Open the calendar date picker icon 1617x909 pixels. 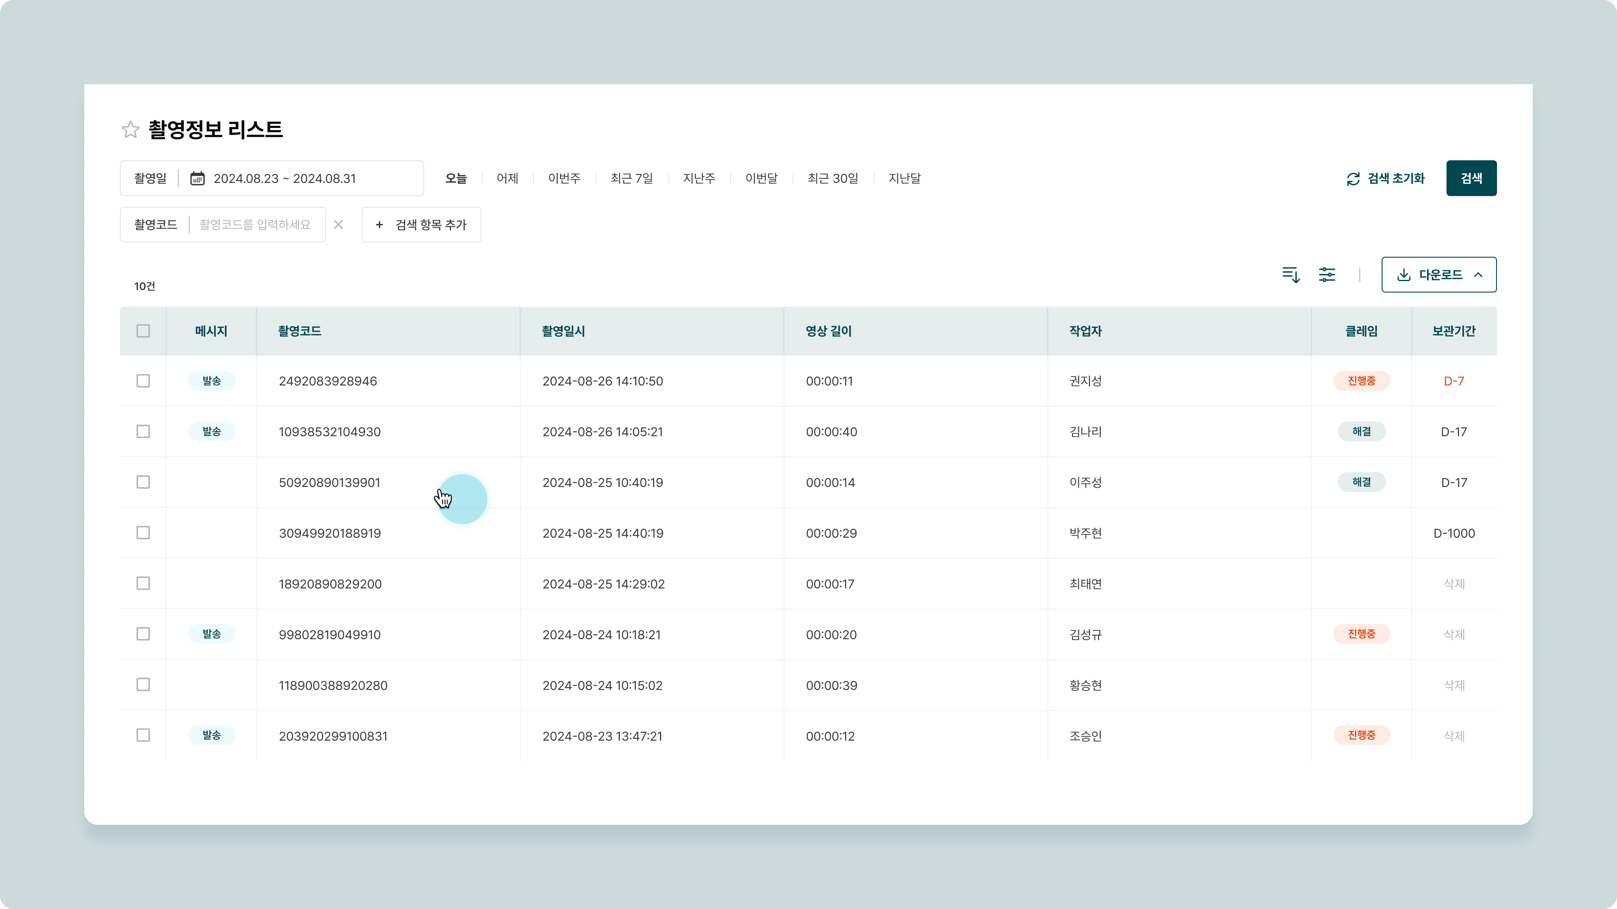tap(197, 178)
